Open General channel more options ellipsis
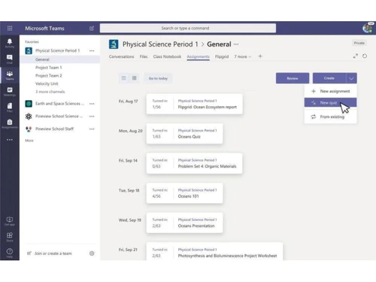This screenshot has width=376, height=282. click(x=236, y=44)
